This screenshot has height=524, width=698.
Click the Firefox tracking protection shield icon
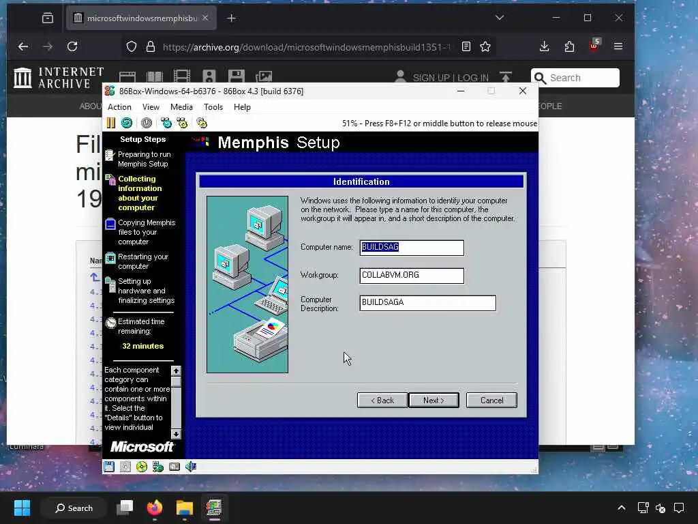(132, 46)
